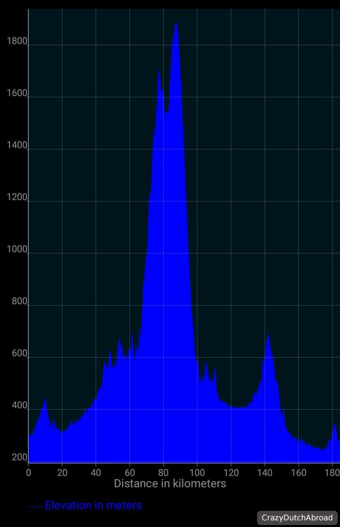Click the 120 label on the distance axis
The image size is (340, 527).
pyautogui.click(x=231, y=473)
